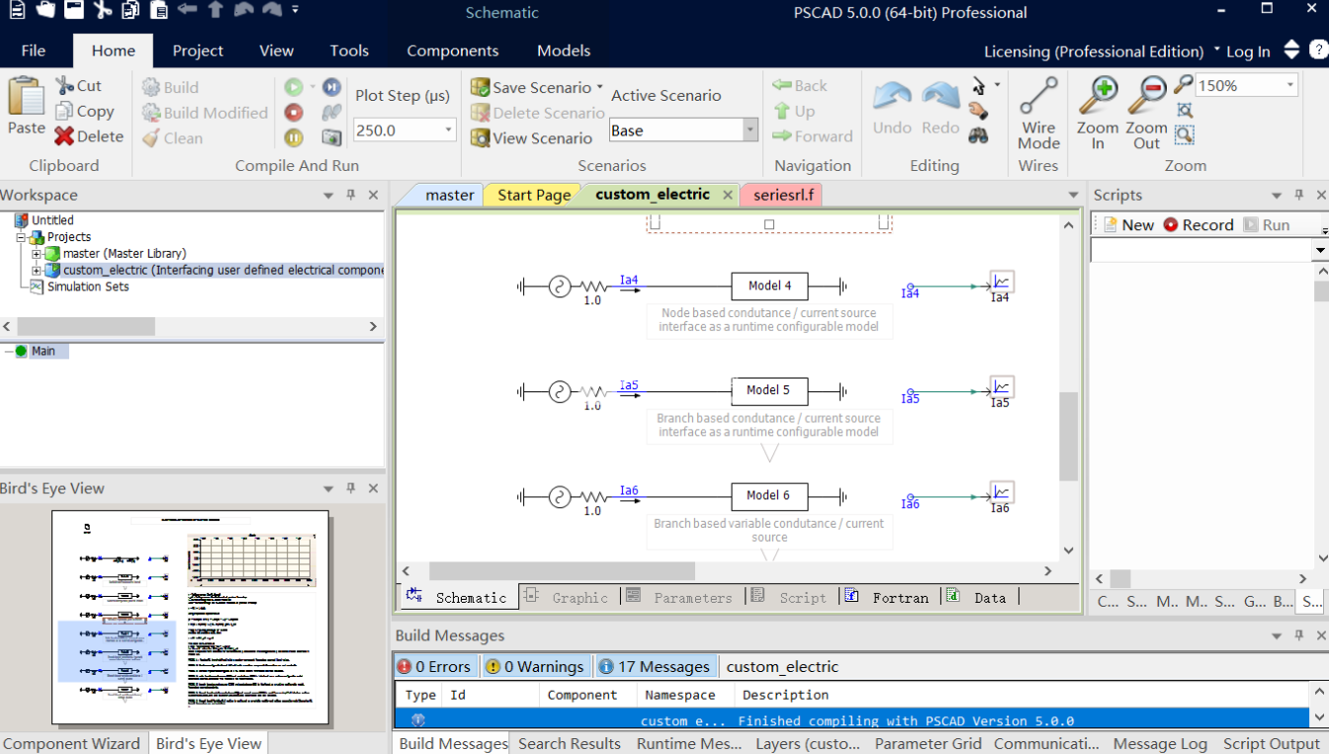This screenshot has height=754, width=1329.
Task: Click the Forward navigation button
Action: 812,136
